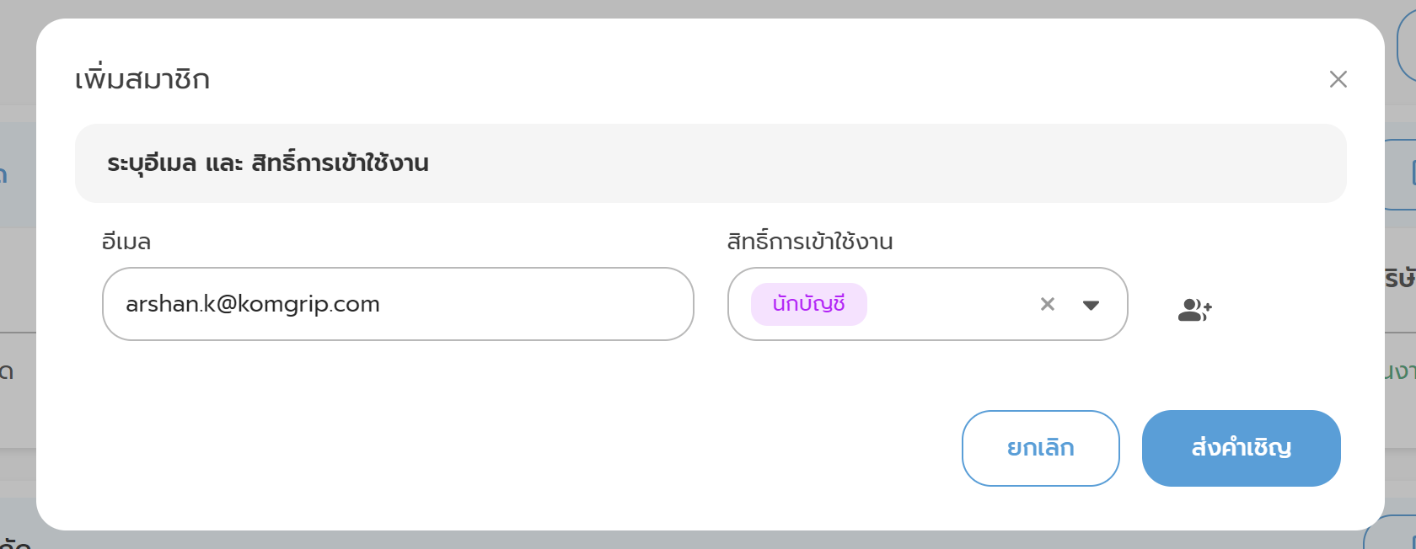Clear the selected นักบัญชี role with X
1416x549 pixels.
tap(1047, 304)
